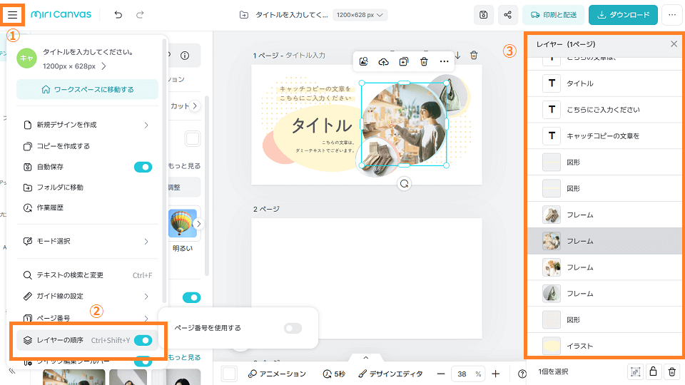Click the hamburger menu icon
The width and height of the screenshot is (685, 385).
pos(13,14)
